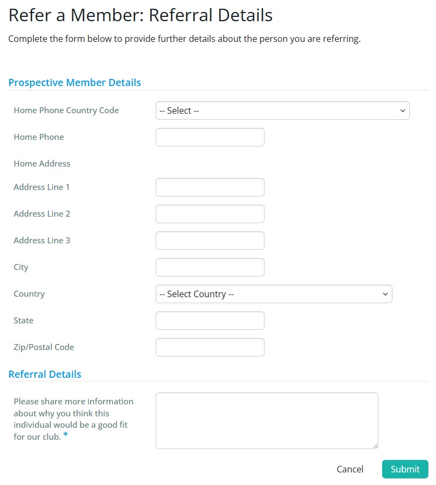436x485 pixels.
Task: Click inside the Home Phone field
Action: coord(210,137)
